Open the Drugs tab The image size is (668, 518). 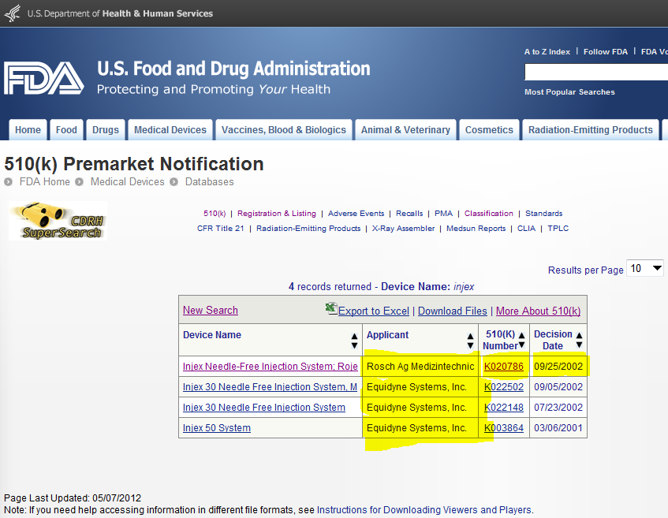[x=106, y=130]
